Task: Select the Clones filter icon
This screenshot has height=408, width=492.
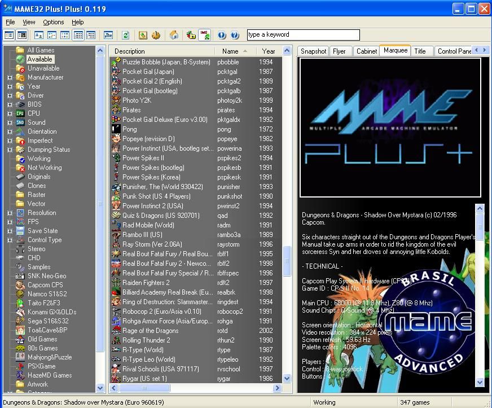Action: coord(20,186)
